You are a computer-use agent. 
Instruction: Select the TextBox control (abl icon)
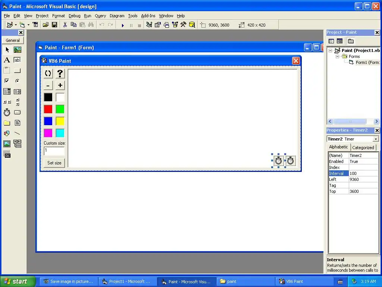pyautogui.click(x=17, y=60)
